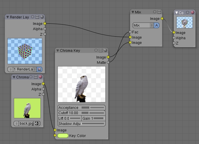
Task: Open image browse arrows beside back.jpg
Action: coord(16,124)
